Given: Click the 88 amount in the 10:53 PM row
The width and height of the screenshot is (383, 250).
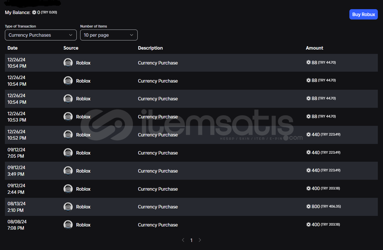Looking at the screenshot, I should pyautogui.click(x=321, y=116).
